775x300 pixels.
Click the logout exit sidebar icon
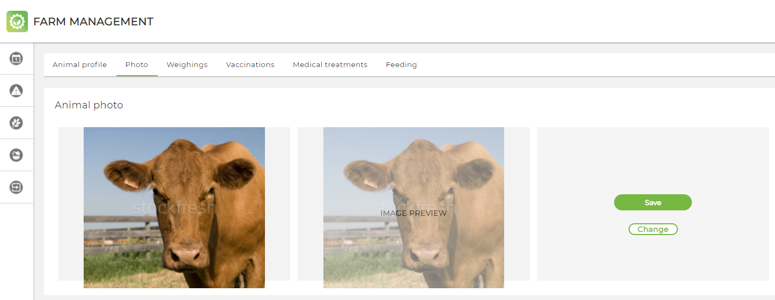click(x=17, y=187)
